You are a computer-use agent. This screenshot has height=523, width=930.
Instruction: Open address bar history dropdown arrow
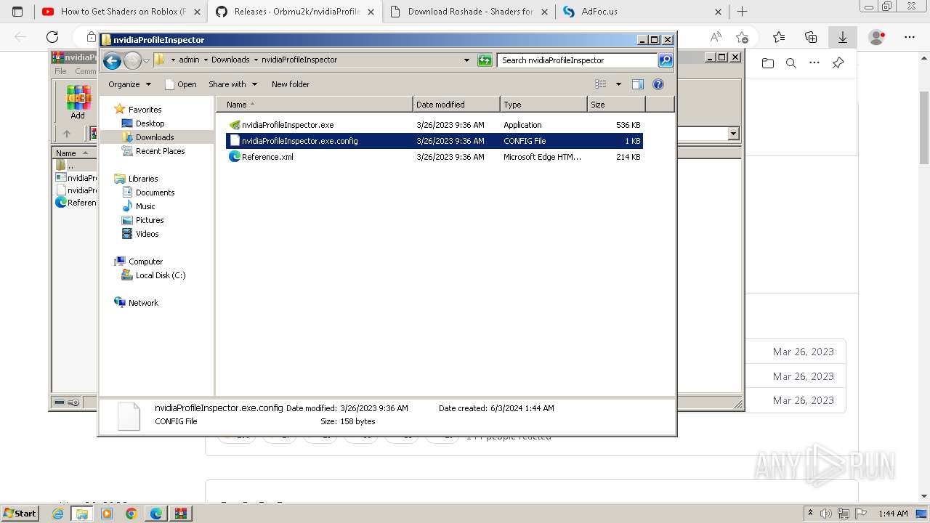coord(466,60)
